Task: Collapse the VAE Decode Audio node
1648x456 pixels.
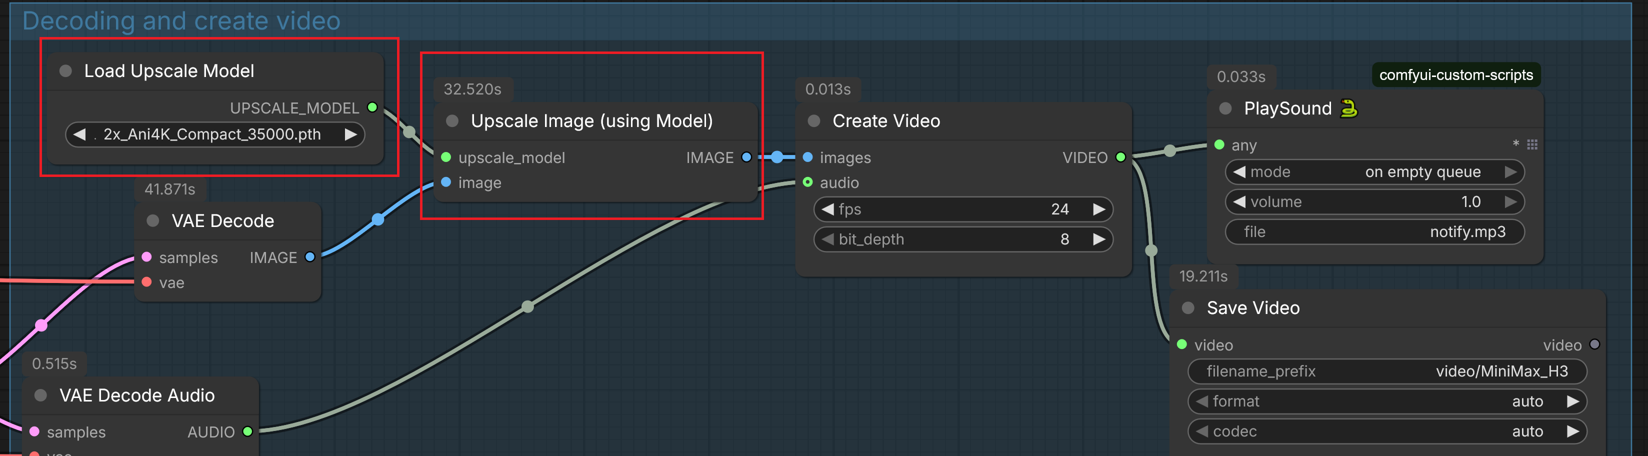Action: click(x=41, y=395)
